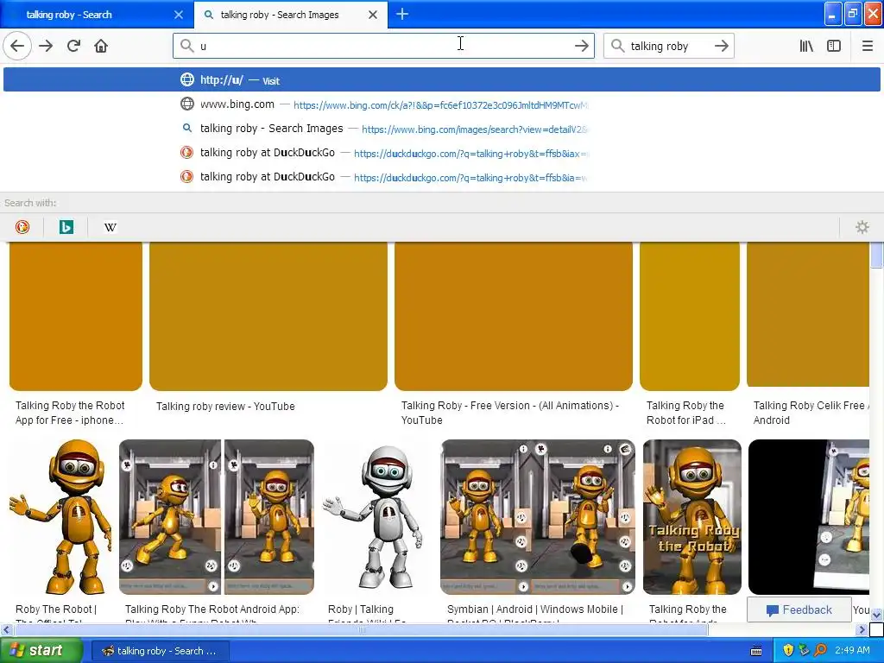Open the orange magnifier tray icon
Image resolution: width=884 pixels, height=663 pixels.
click(x=821, y=650)
